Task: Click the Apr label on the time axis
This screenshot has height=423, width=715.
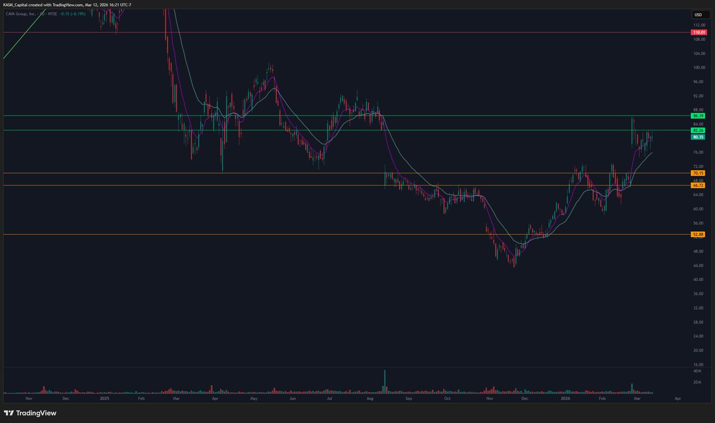Action: [x=677, y=398]
